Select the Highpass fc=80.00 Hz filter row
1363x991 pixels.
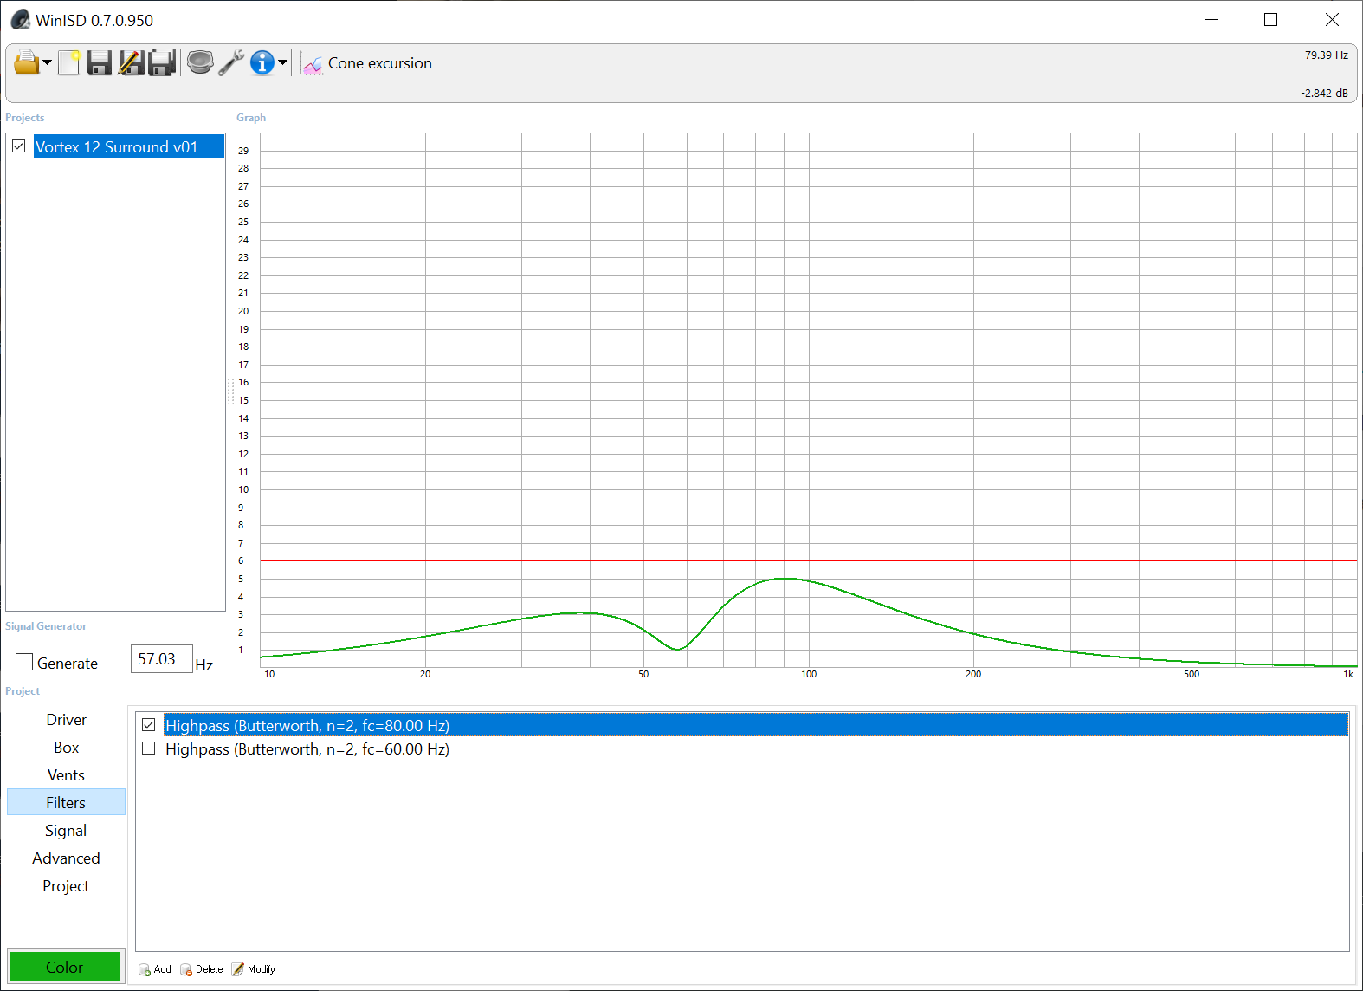[x=755, y=725]
